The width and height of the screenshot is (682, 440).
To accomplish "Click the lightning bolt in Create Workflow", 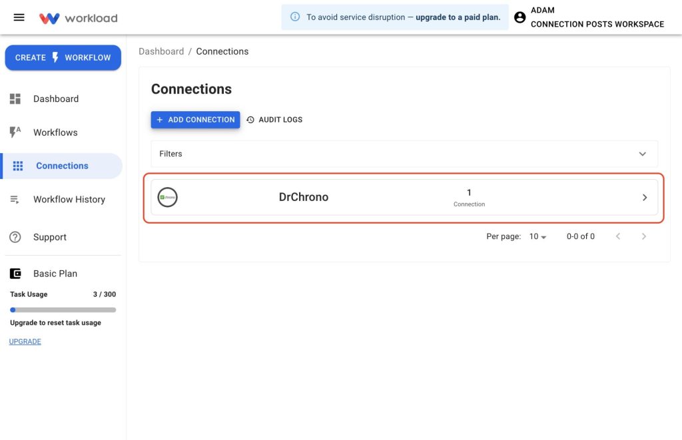I will 55,57.
